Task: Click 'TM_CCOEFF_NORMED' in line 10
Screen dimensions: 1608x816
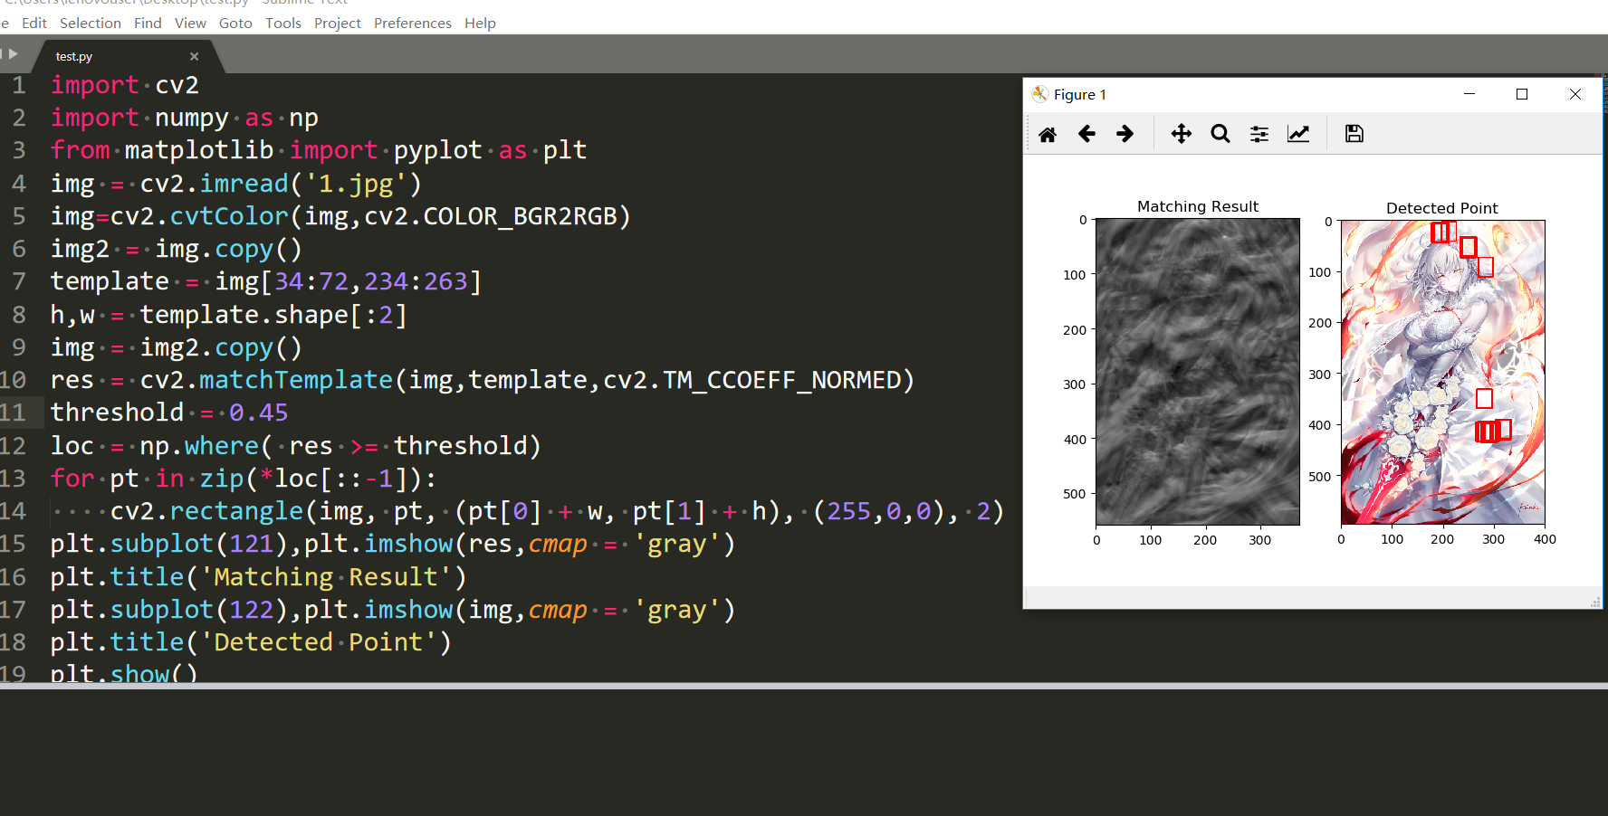Action: tap(782, 380)
